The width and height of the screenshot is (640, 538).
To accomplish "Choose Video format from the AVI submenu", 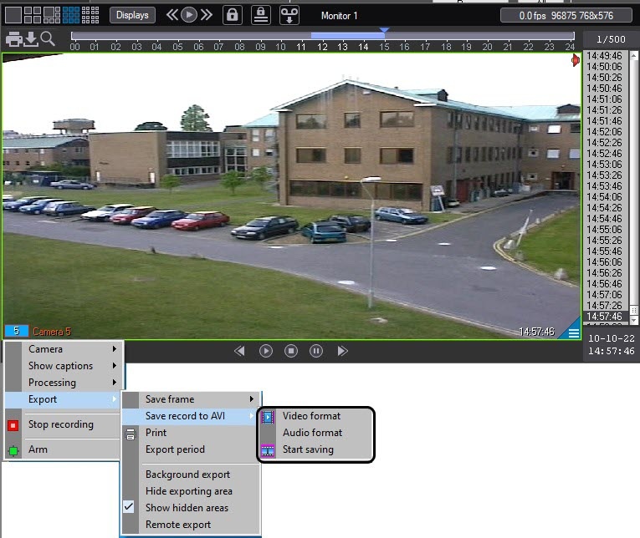I will point(311,416).
